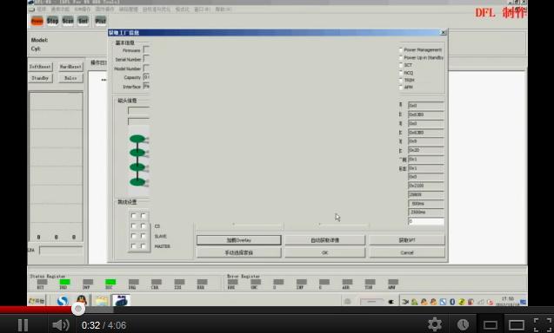This screenshot has width=554, height=333.
Task: Click the 加载Overlay button
Action: click(x=239, y=240)
